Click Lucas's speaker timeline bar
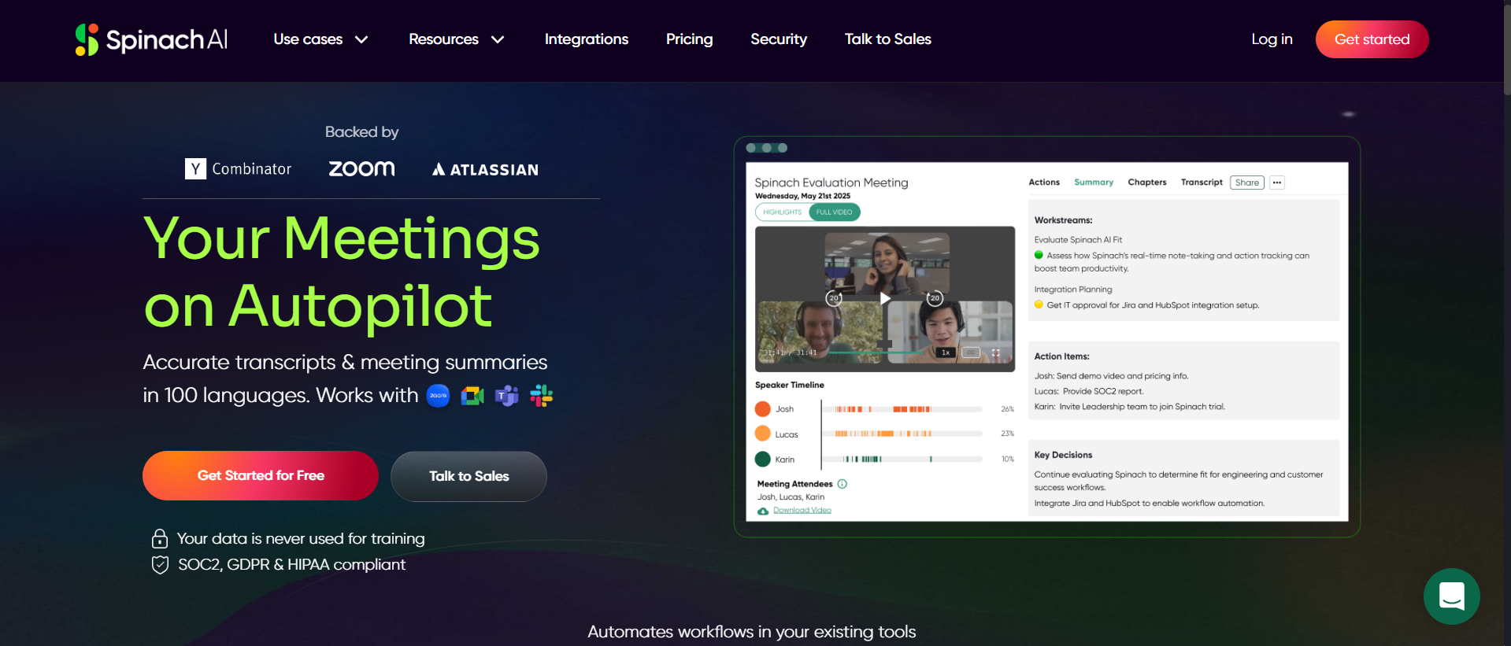The height and width of the screenshot is (646, 1511). point(902,434)
